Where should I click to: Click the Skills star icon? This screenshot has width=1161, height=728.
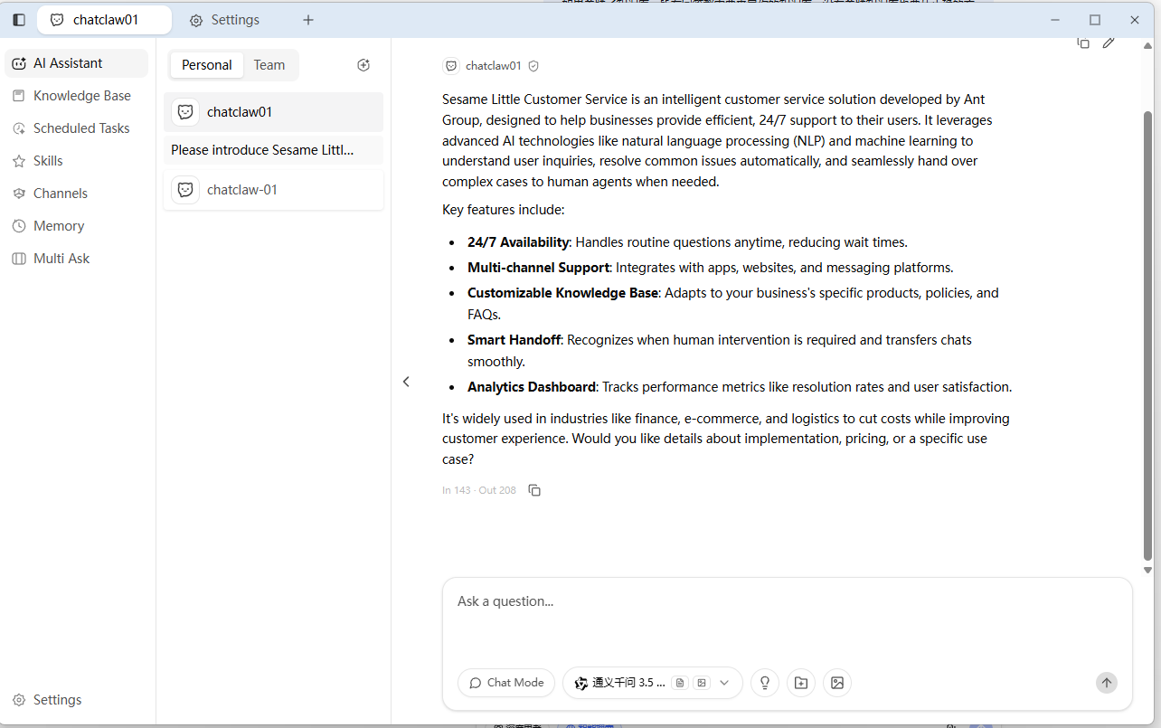pyautogui.click(x=19, y=161)
